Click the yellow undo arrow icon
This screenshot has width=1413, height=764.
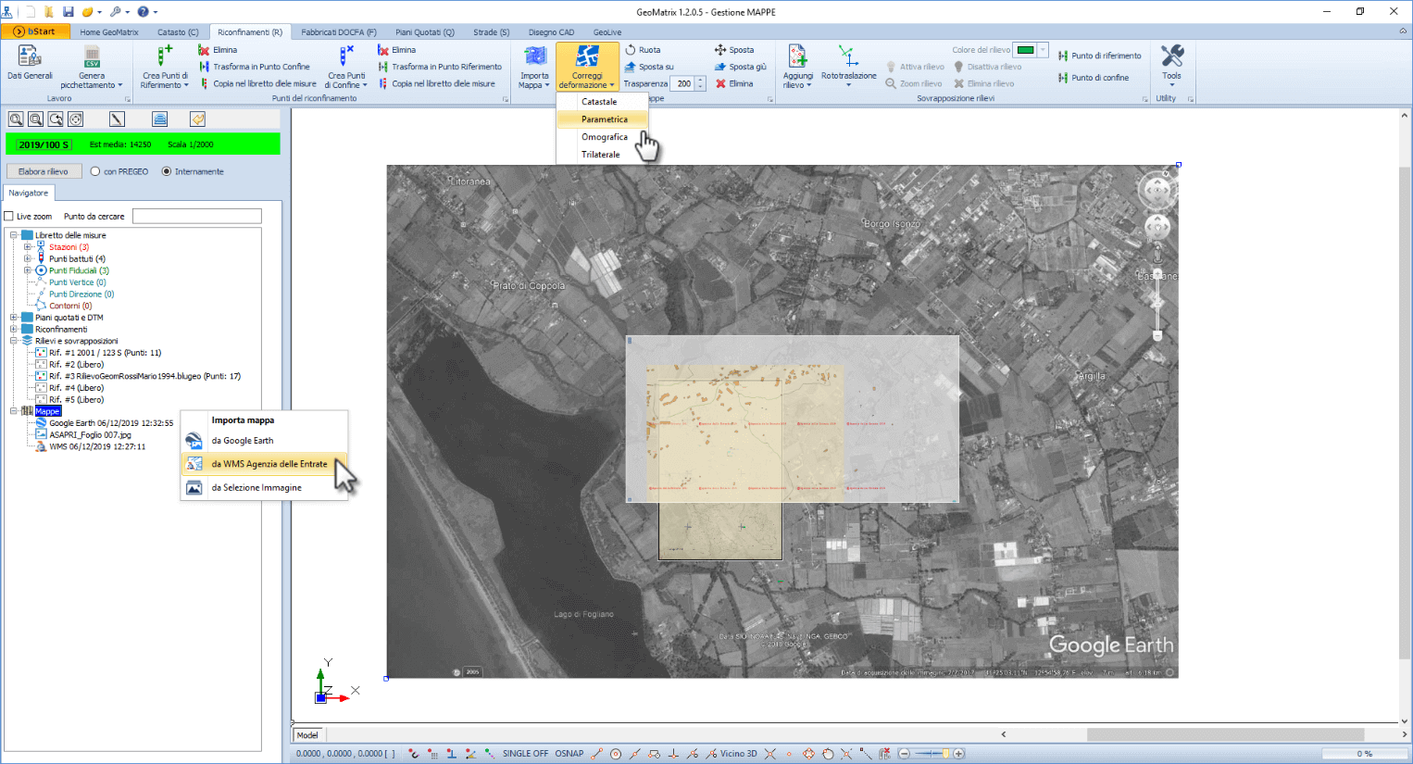pyautogui.click(x=197, y=119)
